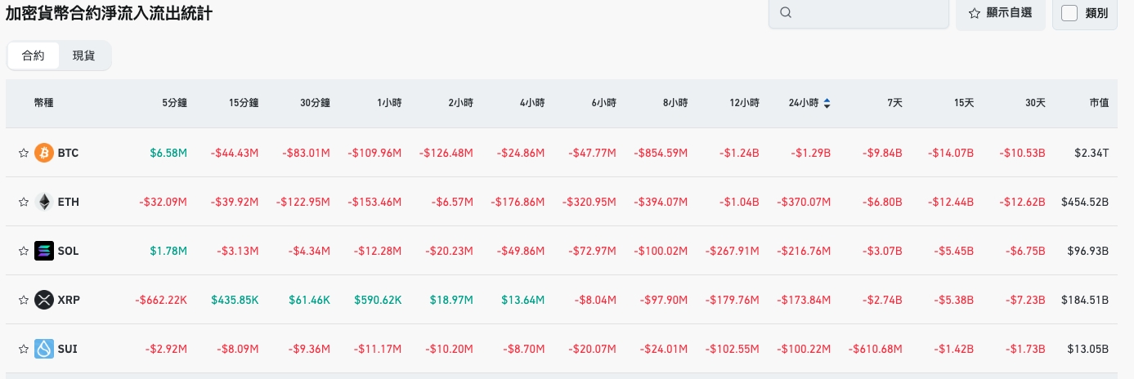Enable the 類別 checkbox
Viewport: 1134px width, 379px height.
point(1069,13)
